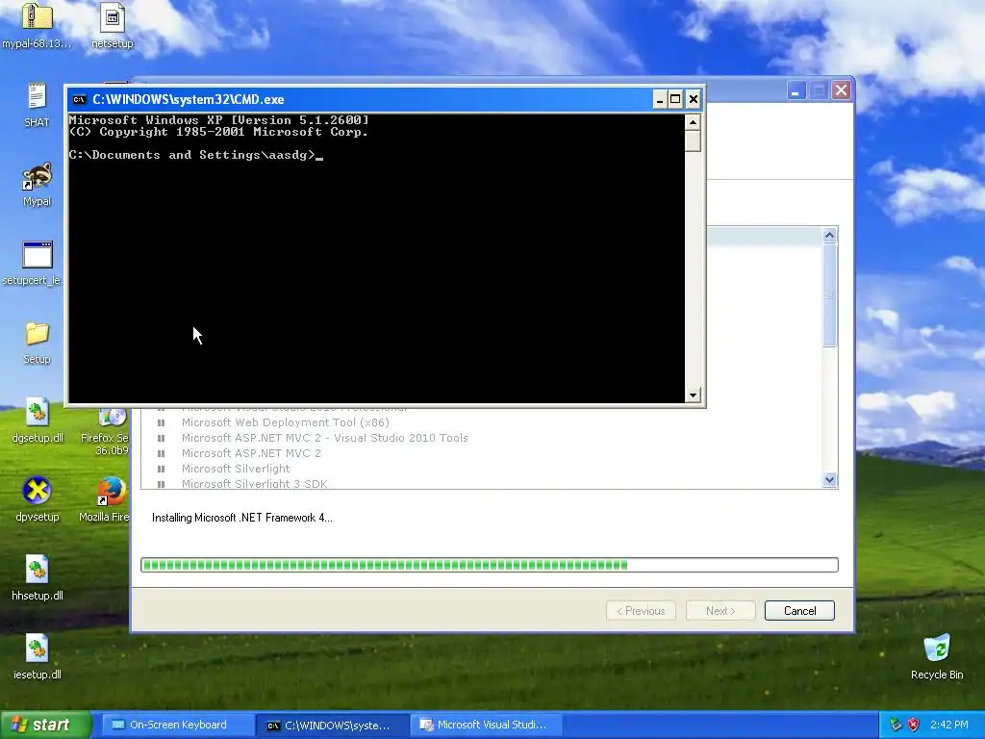This screenshot has width=985, height=739.
Task: Click the security alert shield tray icon
Action: pos(914,725)
